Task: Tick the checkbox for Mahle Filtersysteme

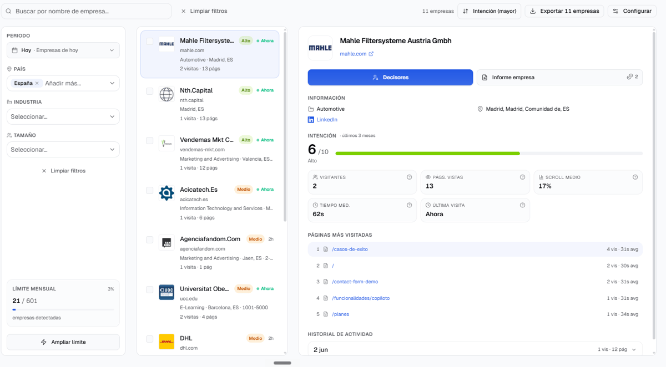Action: click(x=150, y=41)
